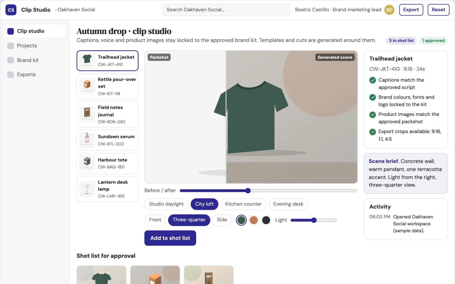Select the Three-quarter view angle
455x284 pixels.
coord(189,220)
